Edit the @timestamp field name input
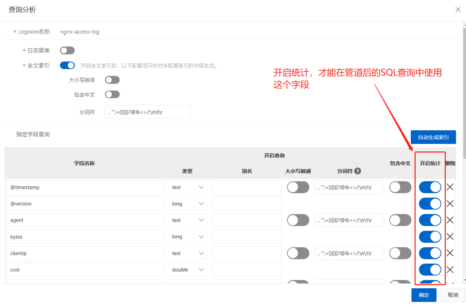Image resolution: width=466 pixels, height=305 pixels. point(85,187)
